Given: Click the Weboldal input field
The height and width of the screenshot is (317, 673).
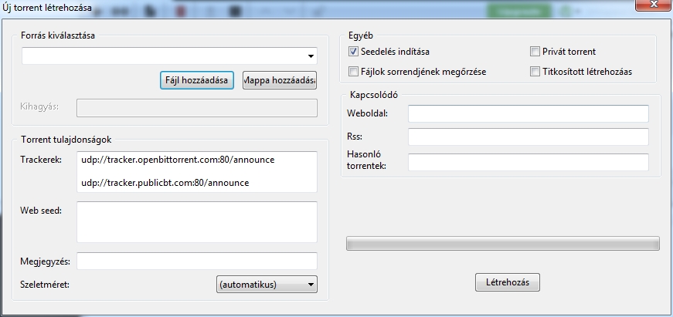Looking at the screenshot, I should (x=529, y=113).
